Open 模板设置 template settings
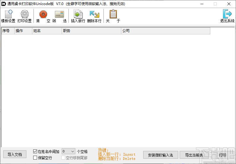The width and height of the screenshot is (236, 164). click(x=8, y=16)
